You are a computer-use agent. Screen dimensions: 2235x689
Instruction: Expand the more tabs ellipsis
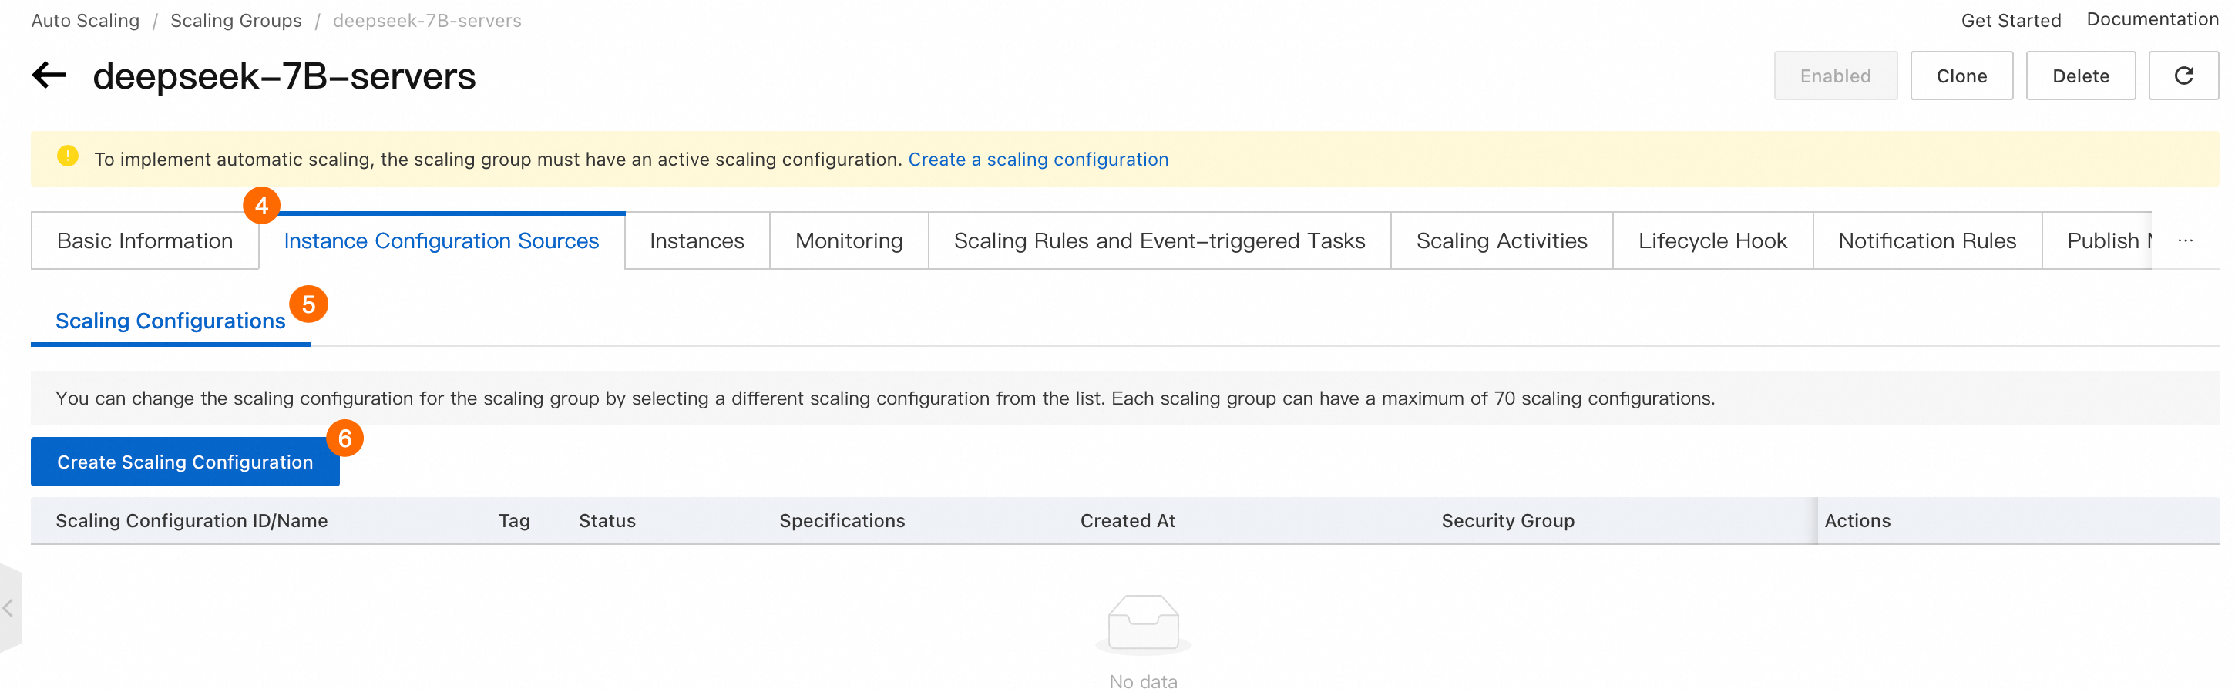coord(2185,240)
